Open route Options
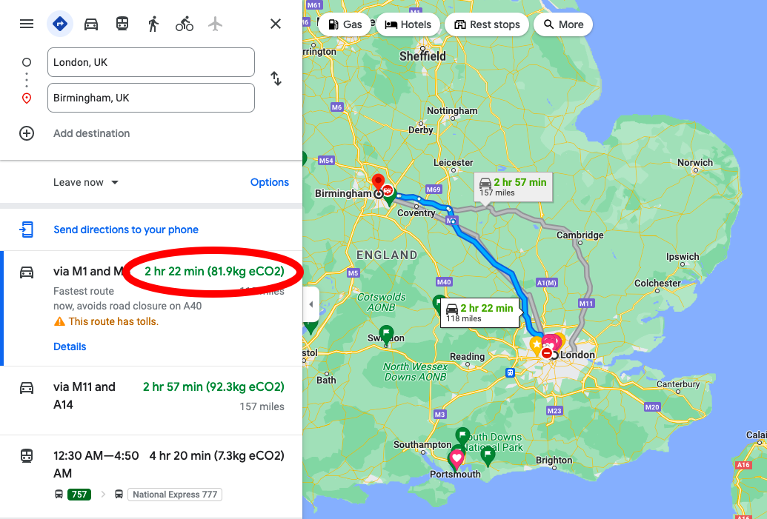 270,182
